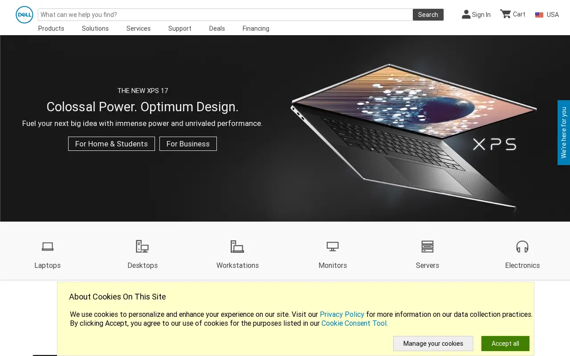Click 'About Cookies On This Site' heading
This screenshot has height=356, width=570.
coord(118,297)
